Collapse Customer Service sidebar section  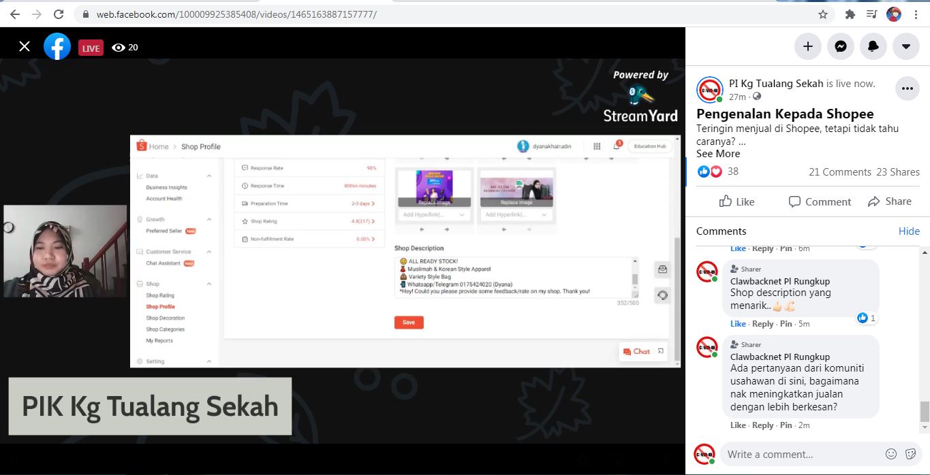point(209,252)
